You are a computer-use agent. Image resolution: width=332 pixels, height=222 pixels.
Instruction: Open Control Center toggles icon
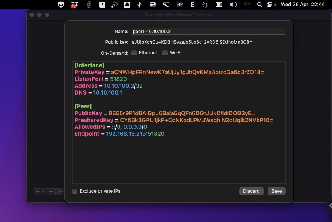click(x=270, y=5)
